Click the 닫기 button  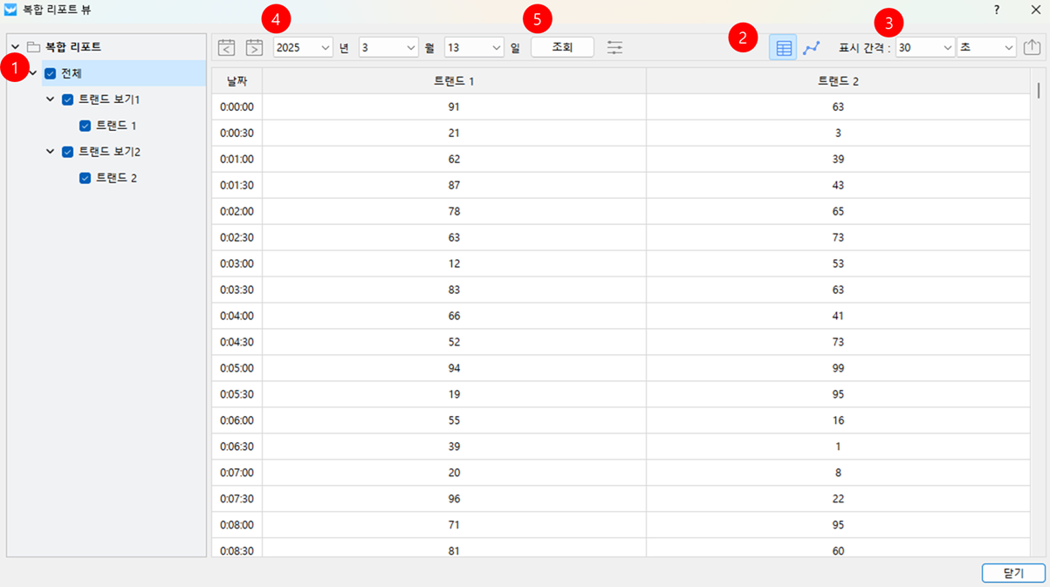click(1012, 573)
